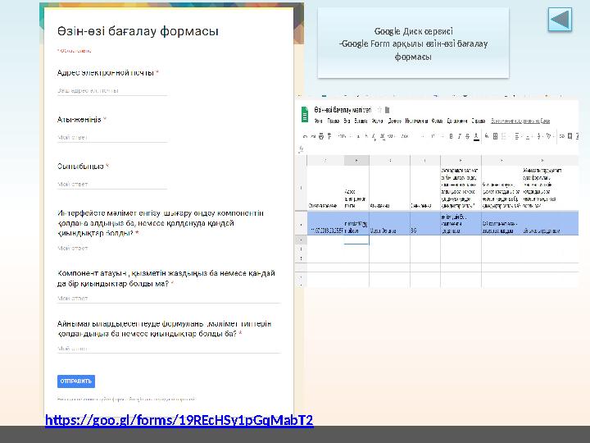Select the outlined empty cell below the email
The image size is (590, 443).
(x=356, y=240)
